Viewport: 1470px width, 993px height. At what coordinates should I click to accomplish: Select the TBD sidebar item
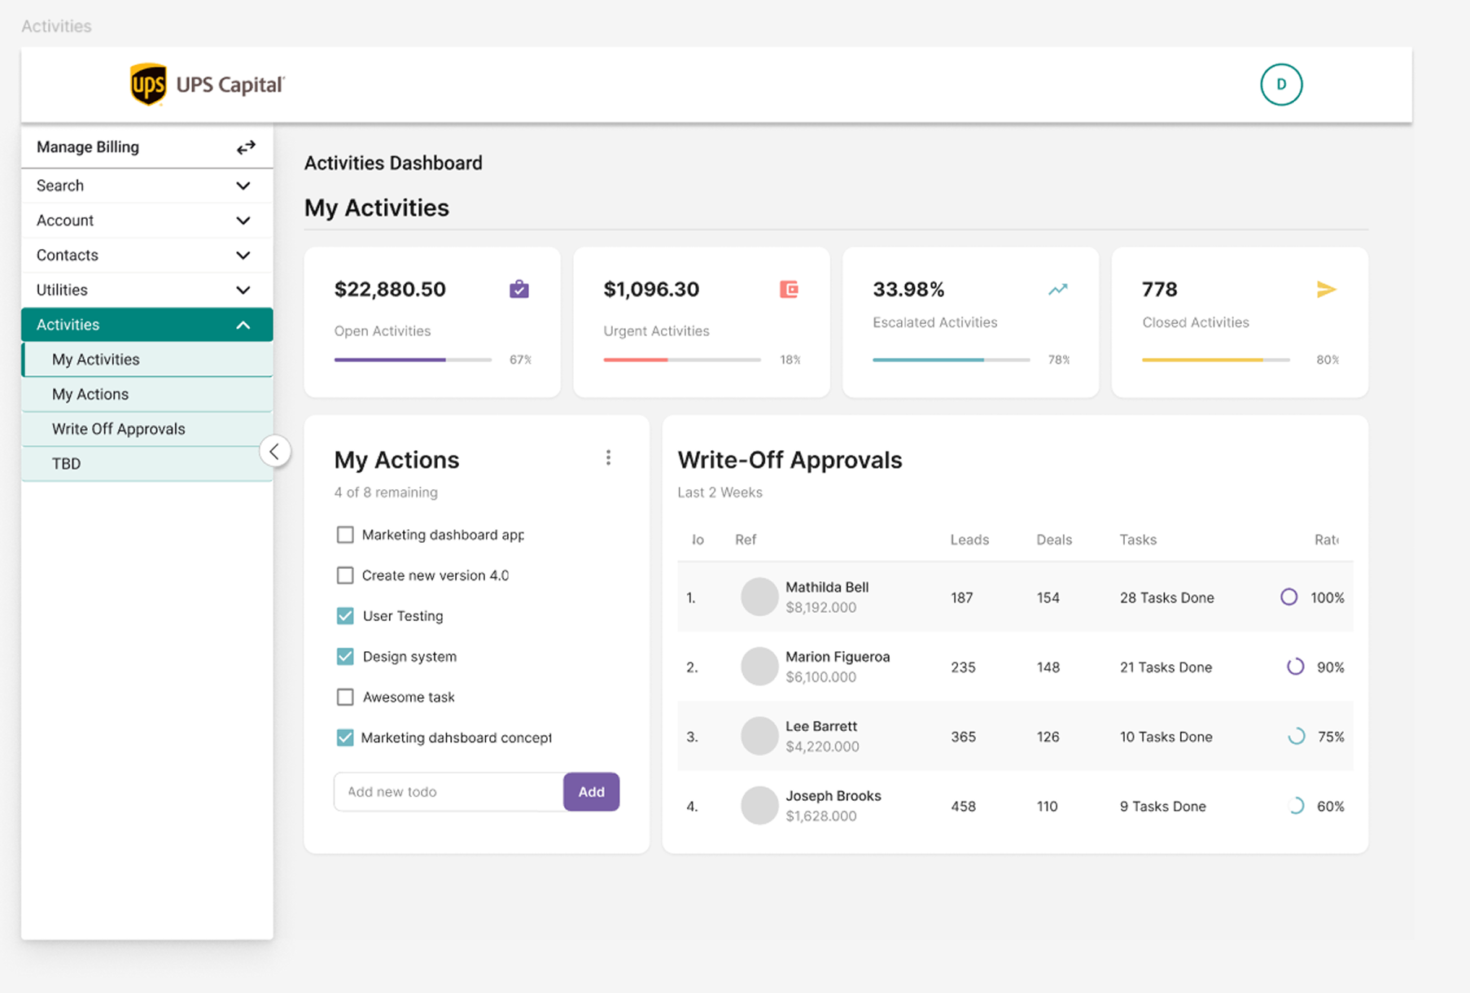click(x=147, y=464)
